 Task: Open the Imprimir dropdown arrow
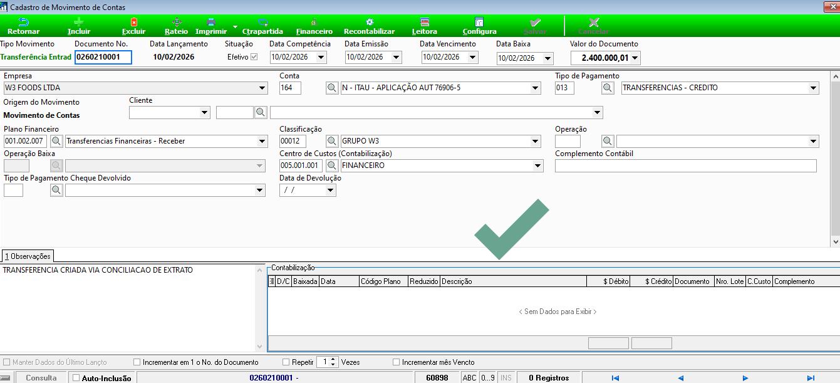(x=235, y=27)
